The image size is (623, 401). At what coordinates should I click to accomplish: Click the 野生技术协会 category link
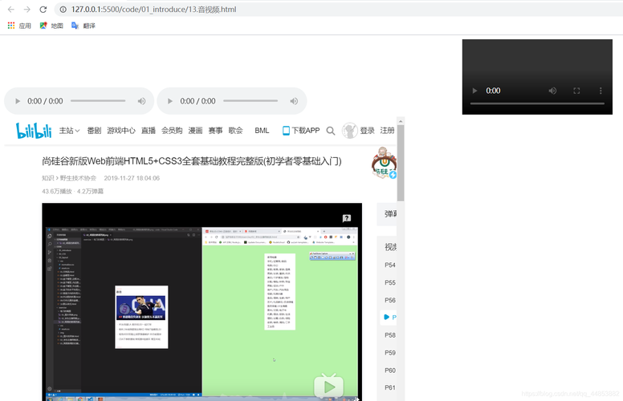tap(78, 178)
